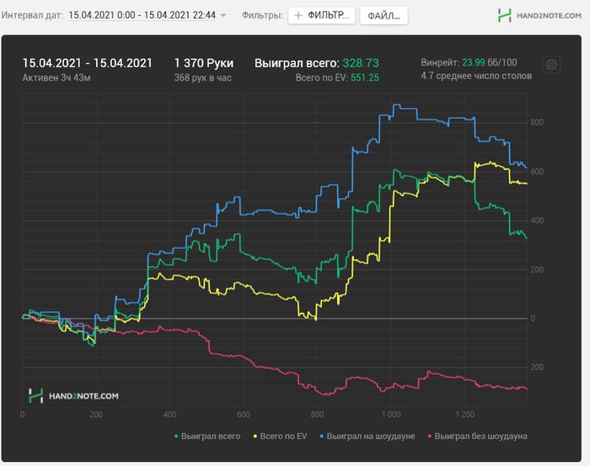Image resolution: width=590 pixels, height=466 pixels.
Task: Click the pink dot of Выиграл без шоудауна legend
Action: pos(430,437)
